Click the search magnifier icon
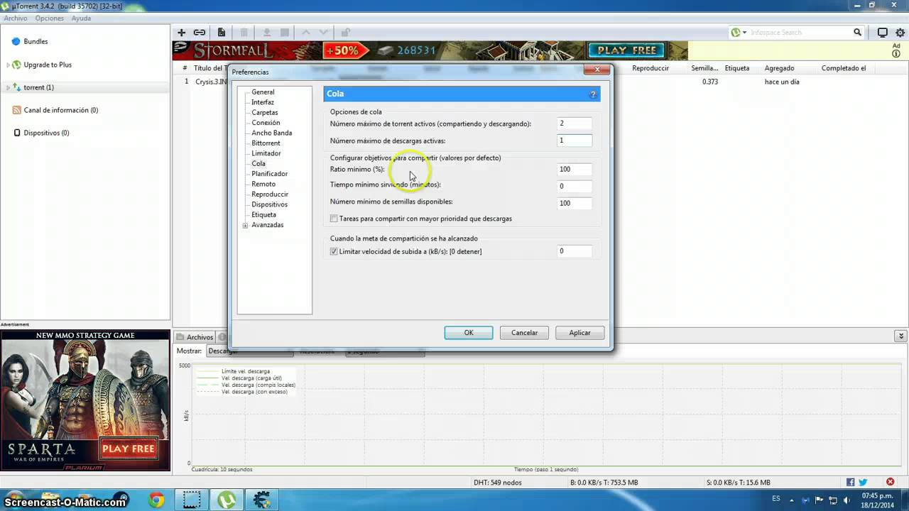The width and height of the screenshot is (909, 511). tap(857, 33)
